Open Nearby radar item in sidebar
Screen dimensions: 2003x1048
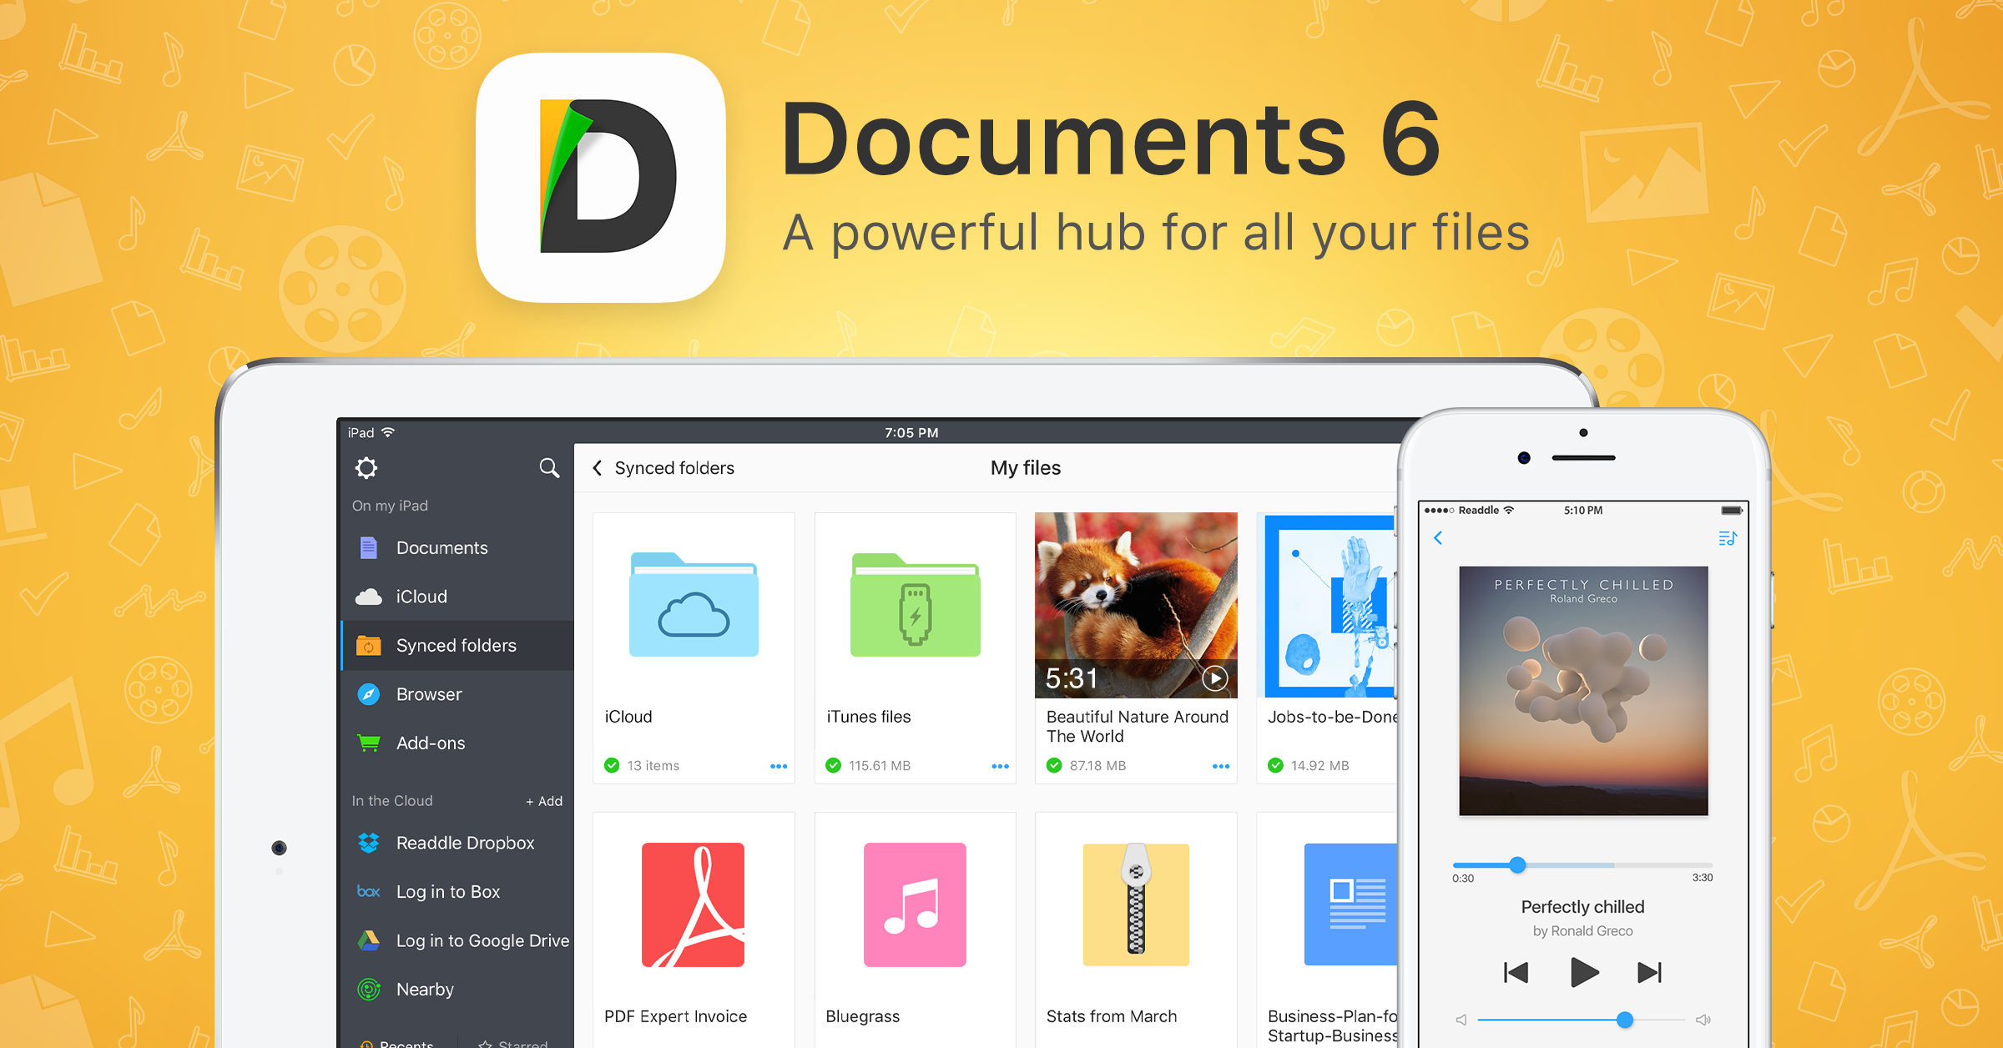424,990
